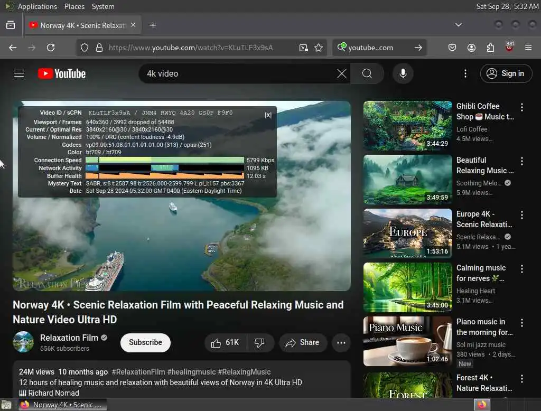Close the Norway 4K tab
Image resolution: width=541 pixels, height=411 pixels.
click(x=133, y=25)
